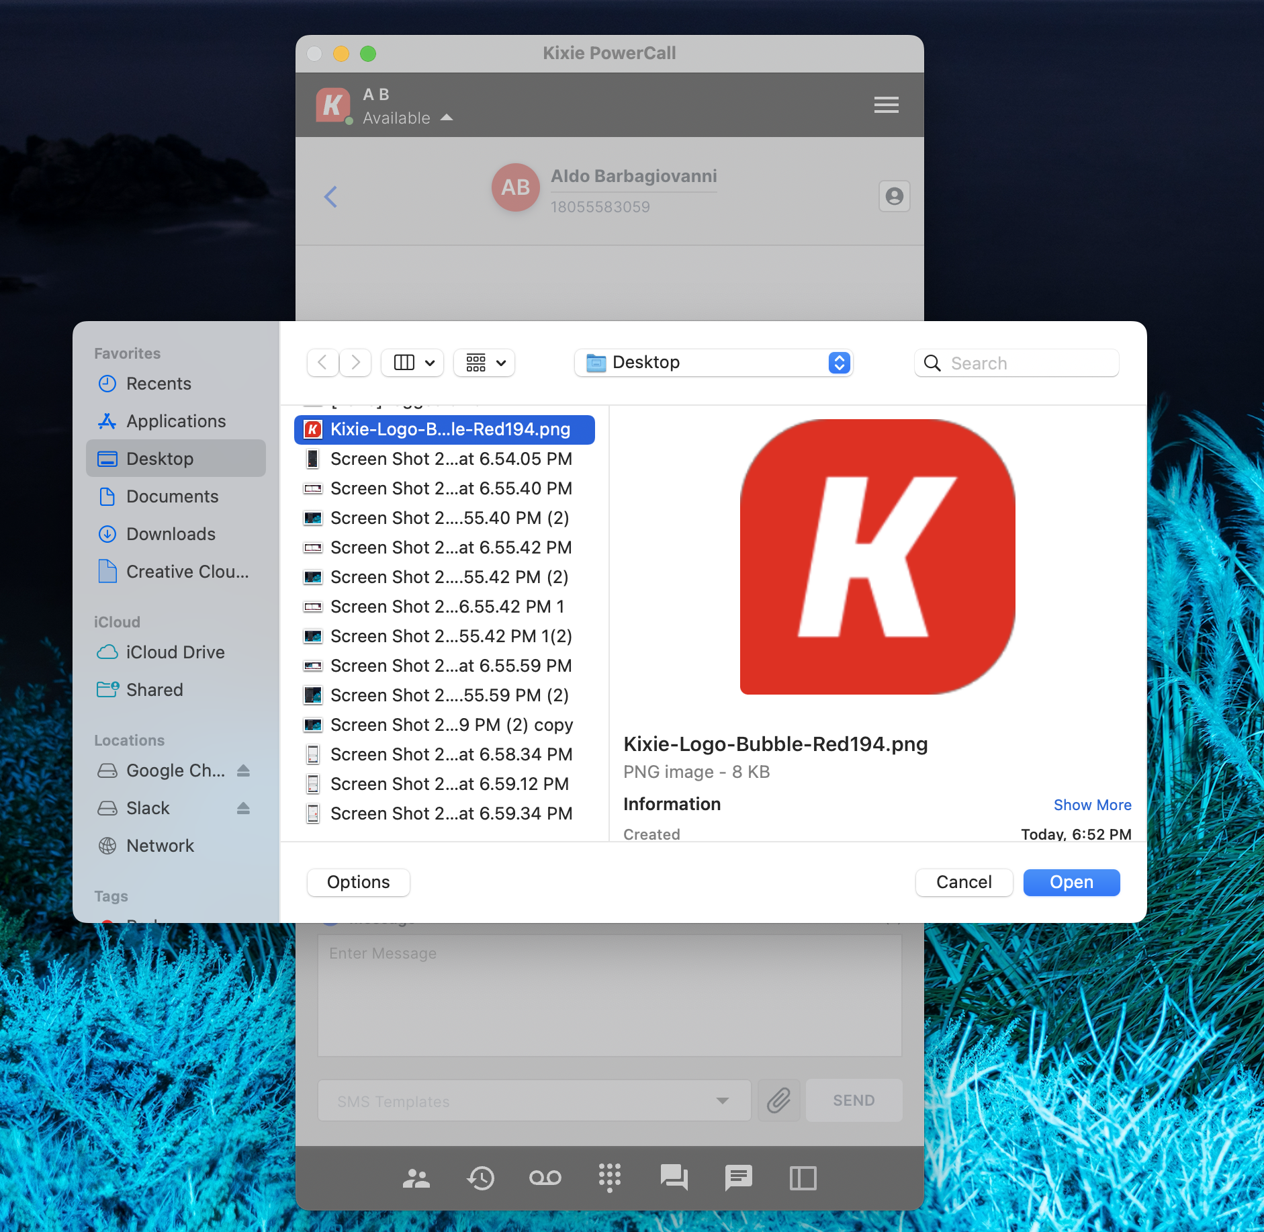Click the Aldo Barbagiovanni contact name
The height and width of the screenshot is (1232, 1264).
point(634,176)
